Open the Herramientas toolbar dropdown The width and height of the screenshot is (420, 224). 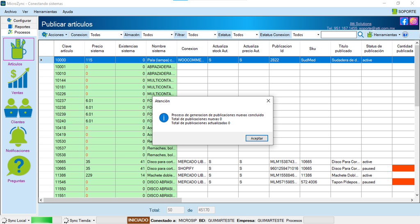point(384,35)
